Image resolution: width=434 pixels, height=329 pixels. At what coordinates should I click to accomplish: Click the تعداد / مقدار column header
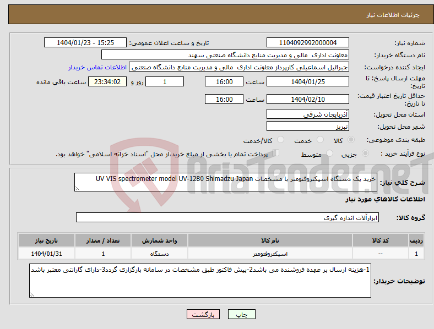(103, 240)
